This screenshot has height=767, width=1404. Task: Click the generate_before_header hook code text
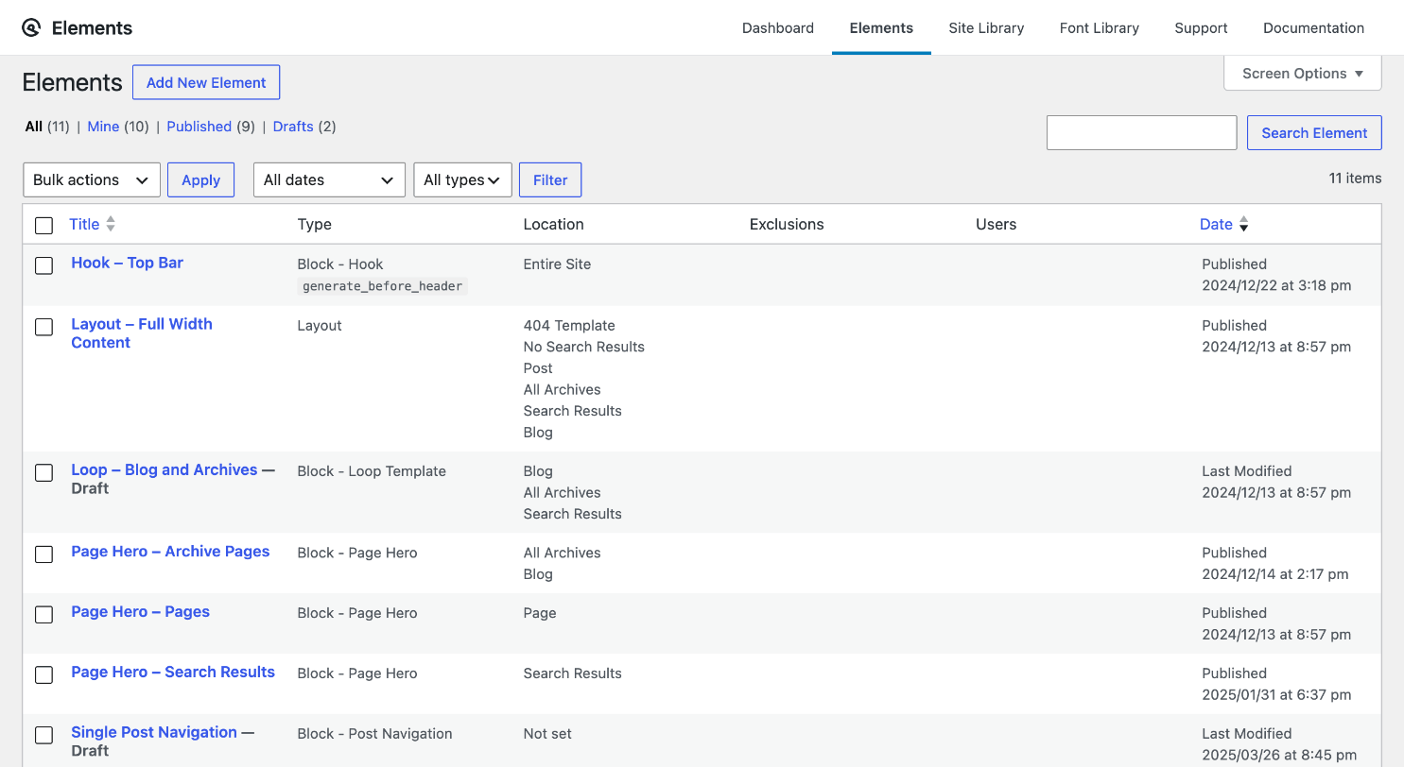click(382, 286)
